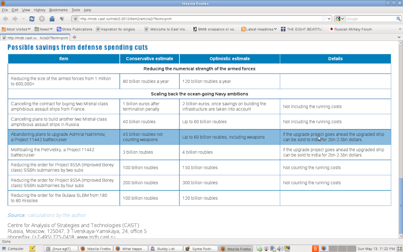Click the volume speaker tray icon
Screen dimensions: 403x252
(280, 249)
